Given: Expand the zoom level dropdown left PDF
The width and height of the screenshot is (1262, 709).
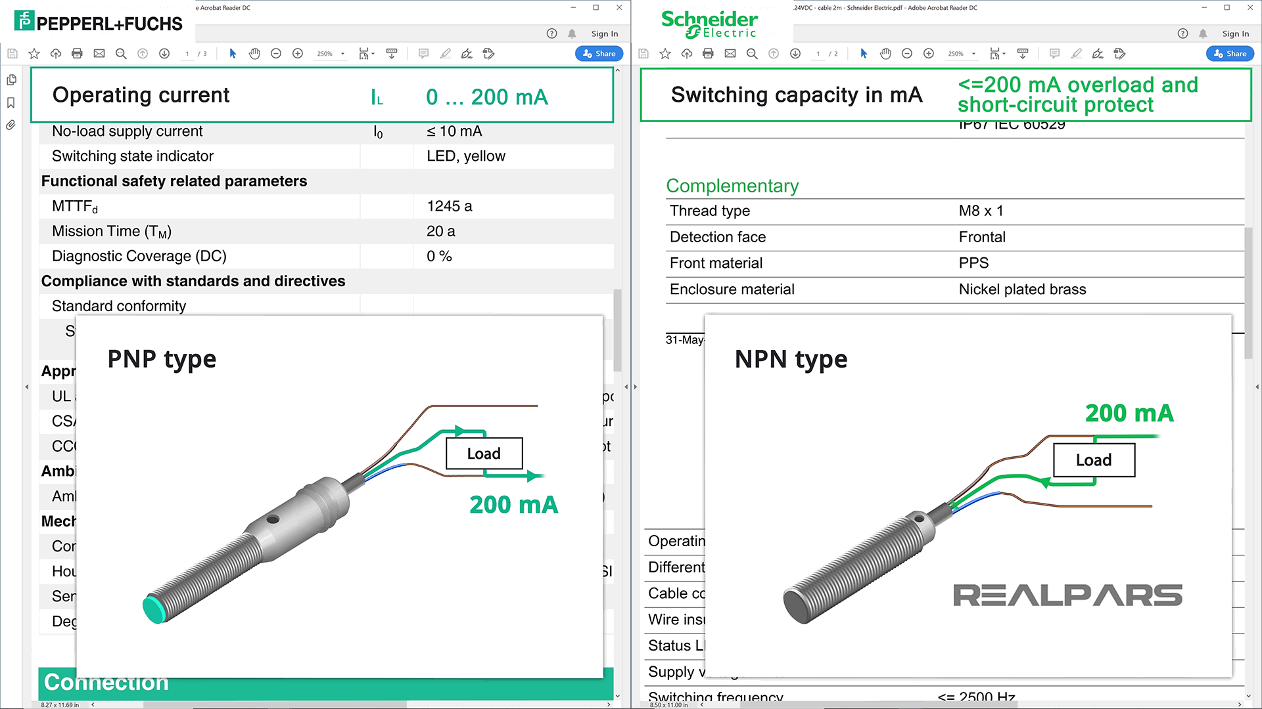Looking at the screenshot, I should pos(339,54).
